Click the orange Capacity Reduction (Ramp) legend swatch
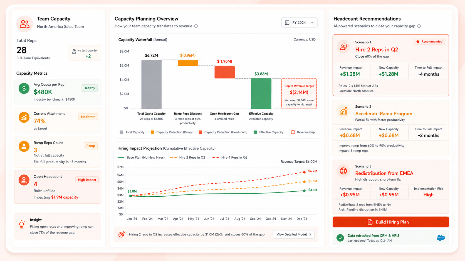The image size is (465, 261). 152,132
